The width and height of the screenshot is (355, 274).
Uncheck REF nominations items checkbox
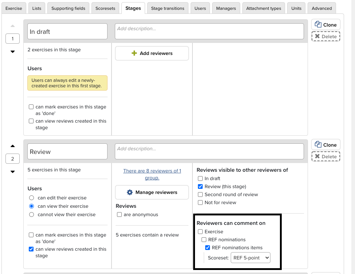click(x=207, y=248)
